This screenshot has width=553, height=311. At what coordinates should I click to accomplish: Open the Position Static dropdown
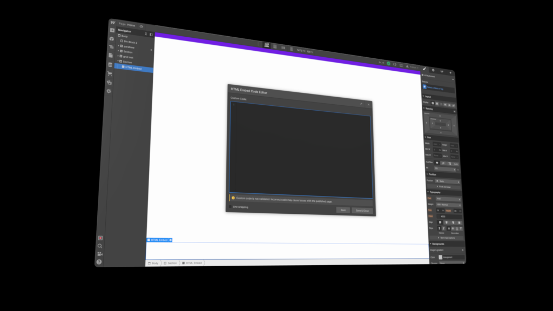tap(448, 181)
